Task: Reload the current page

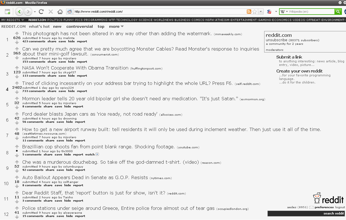Action: [x=41, y=12]
